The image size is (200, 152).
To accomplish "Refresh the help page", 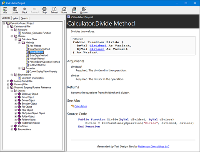I will (54, 10).
